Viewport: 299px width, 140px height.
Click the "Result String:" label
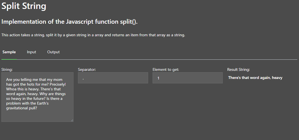(x=238, y=69)
